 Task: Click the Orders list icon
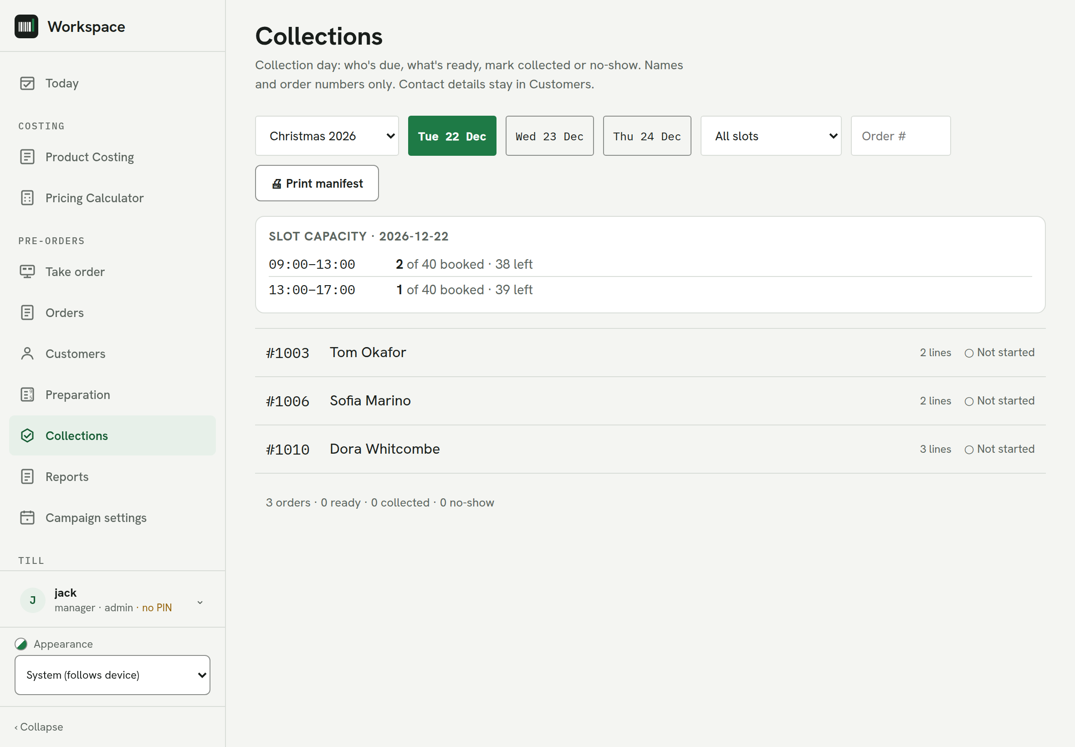(x=27, y=312)
